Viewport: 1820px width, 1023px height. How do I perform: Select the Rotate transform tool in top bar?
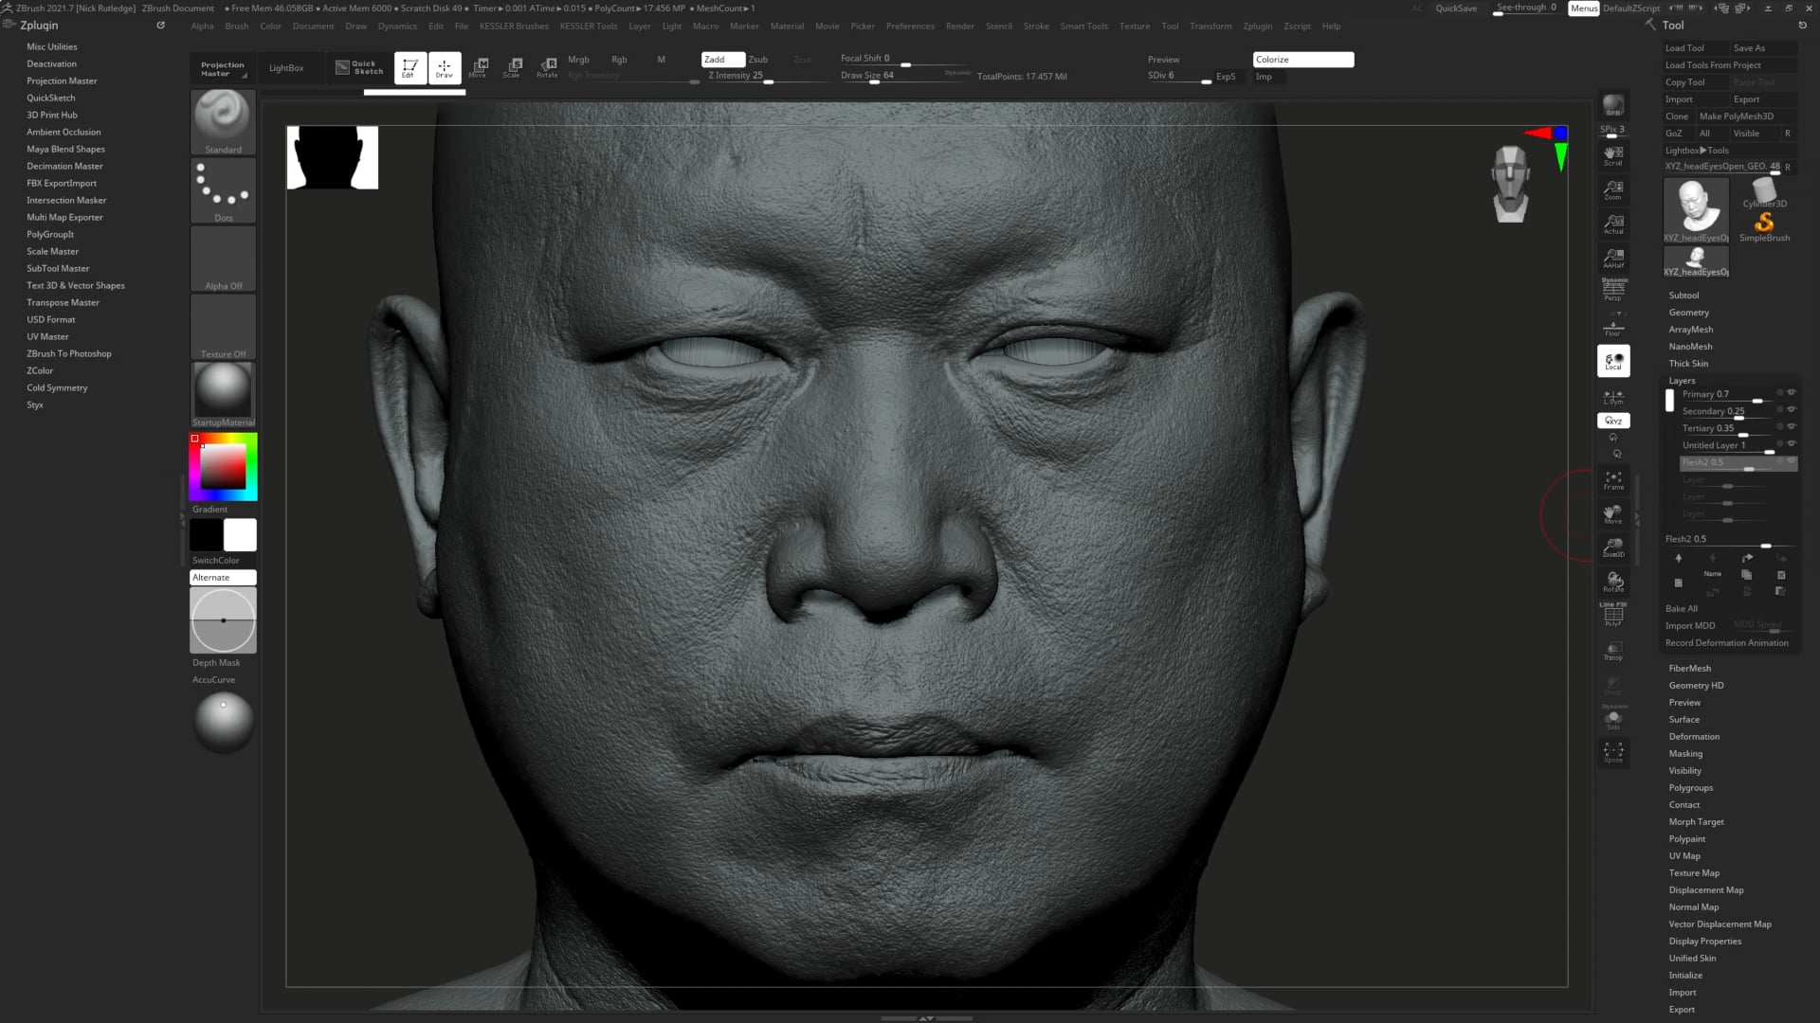point(547,67)
